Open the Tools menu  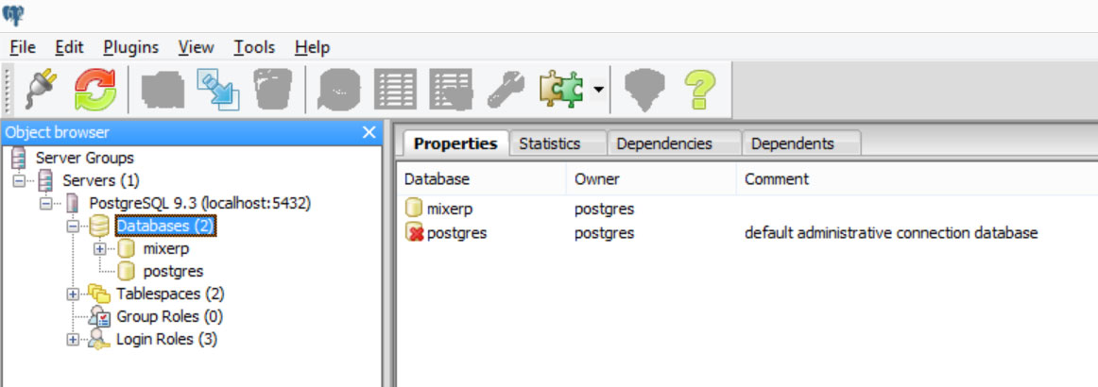click(x=254, y=47)
